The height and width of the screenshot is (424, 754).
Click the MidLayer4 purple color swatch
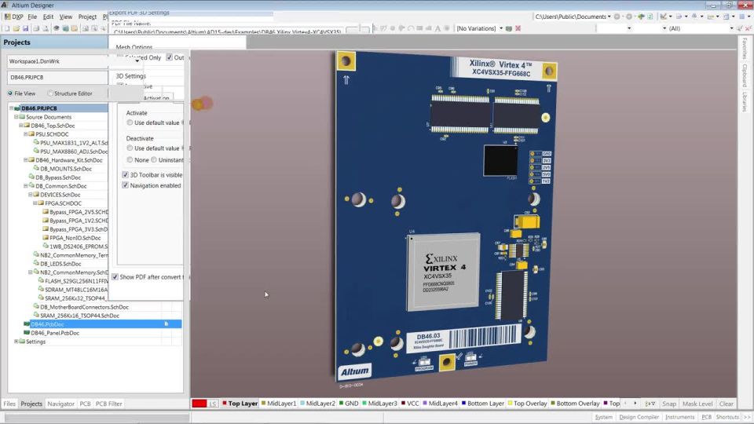click(x=425, y=403)
